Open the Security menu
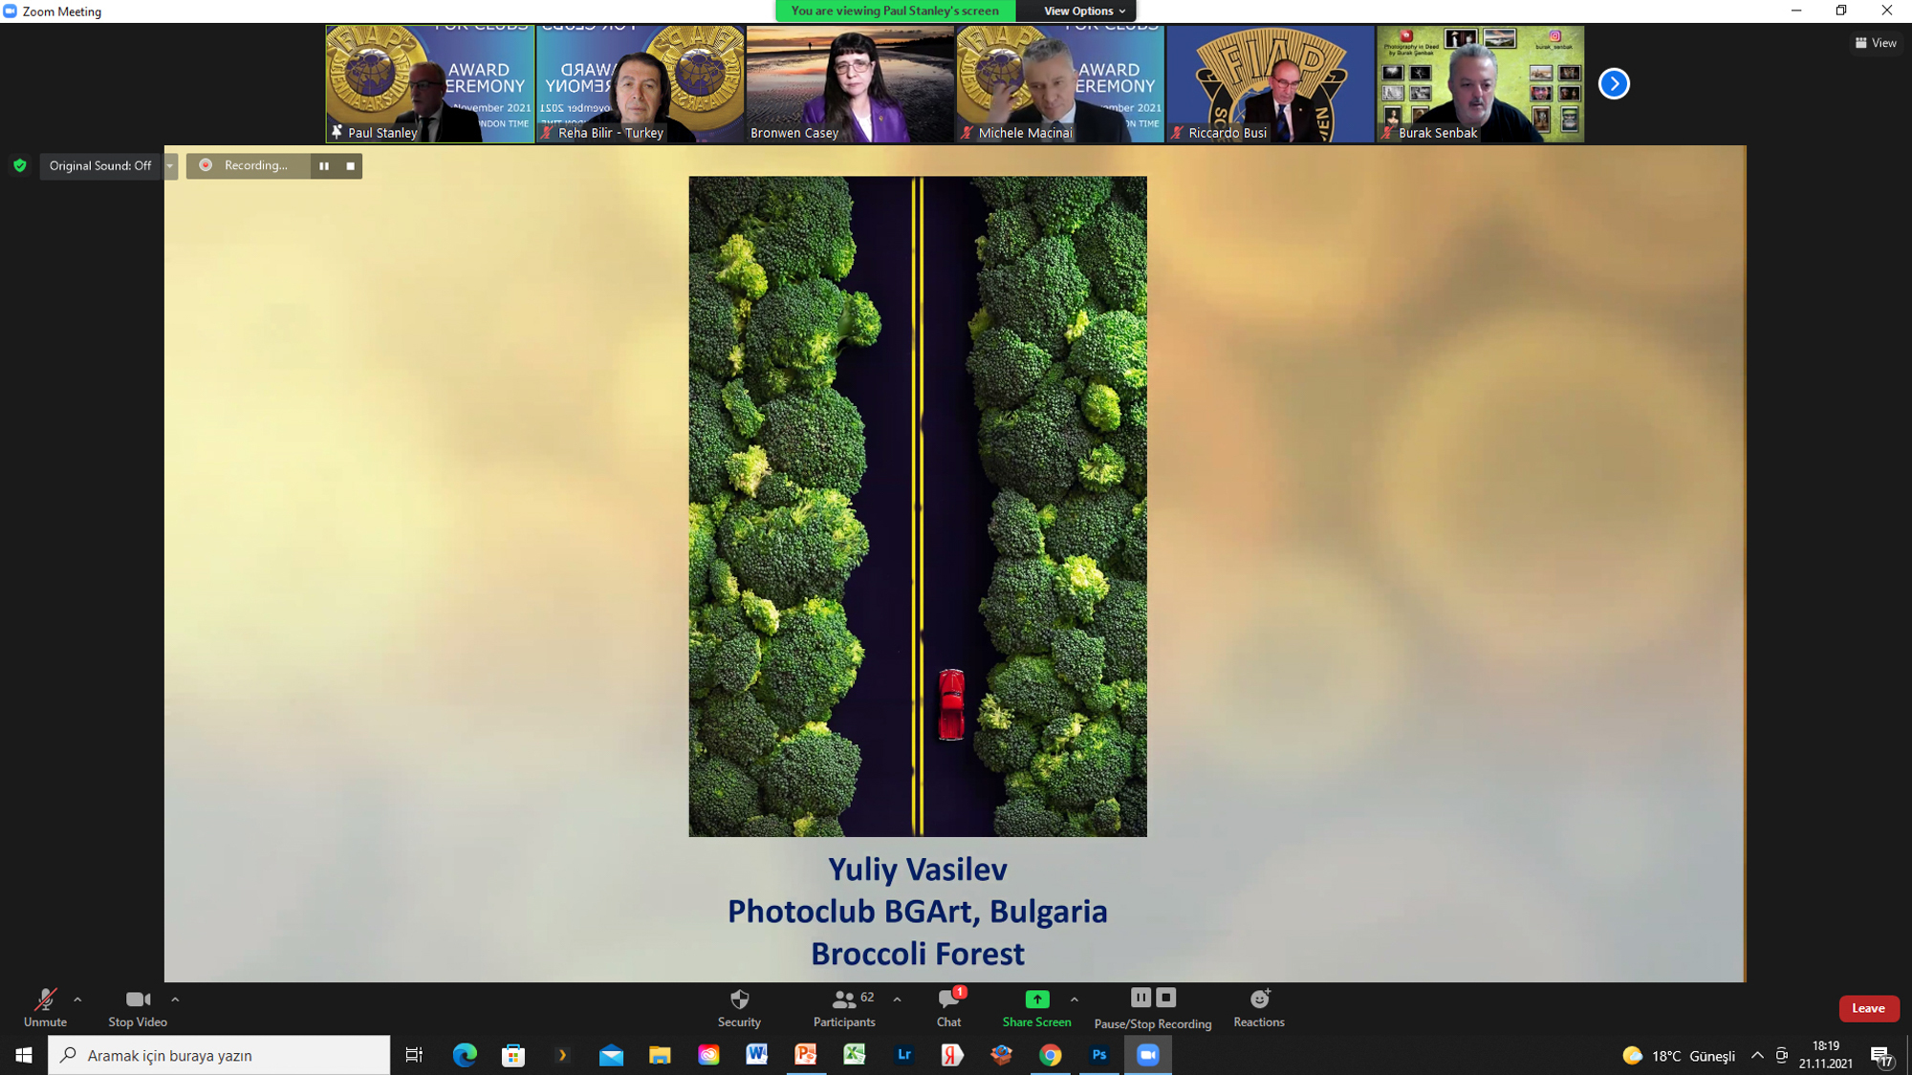The width and height of the screenshot is (1912, 1075). pos(739,1007)
